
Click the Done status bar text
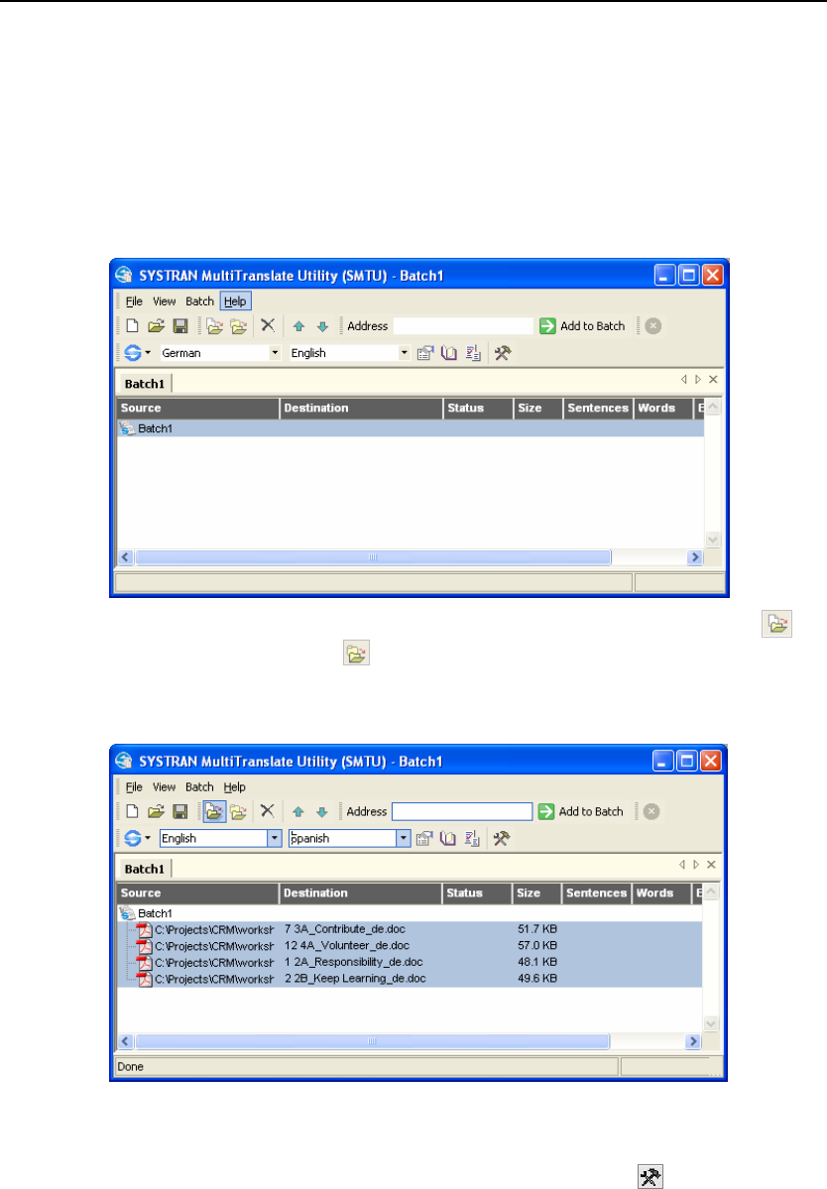click(x=130, y=1067)
